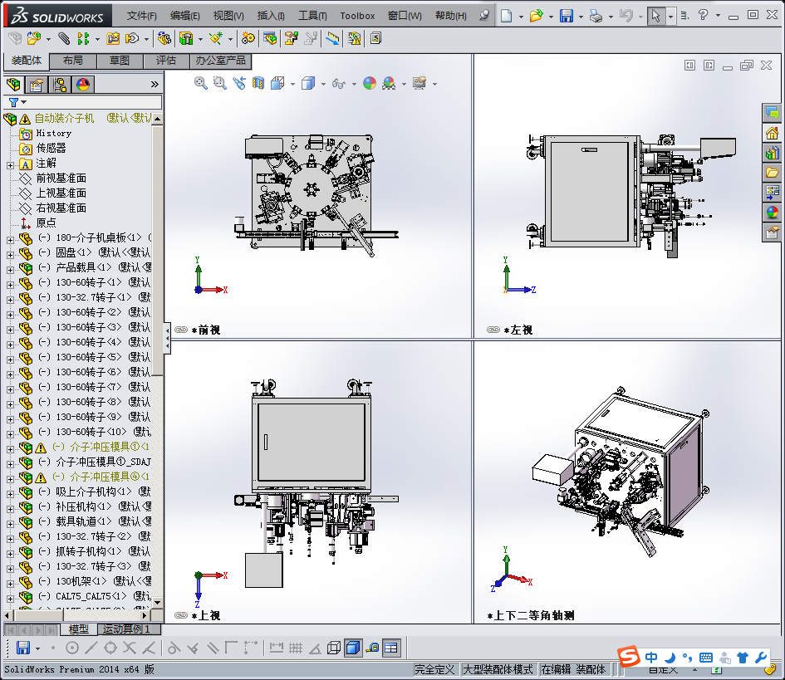Expand the 注解 tree node

coord(10,164)
